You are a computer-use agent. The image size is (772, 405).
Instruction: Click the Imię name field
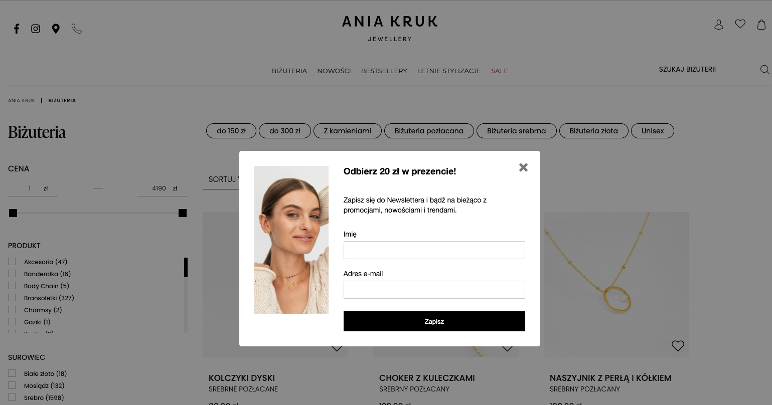pyautogui.click(x=434, y=250)
